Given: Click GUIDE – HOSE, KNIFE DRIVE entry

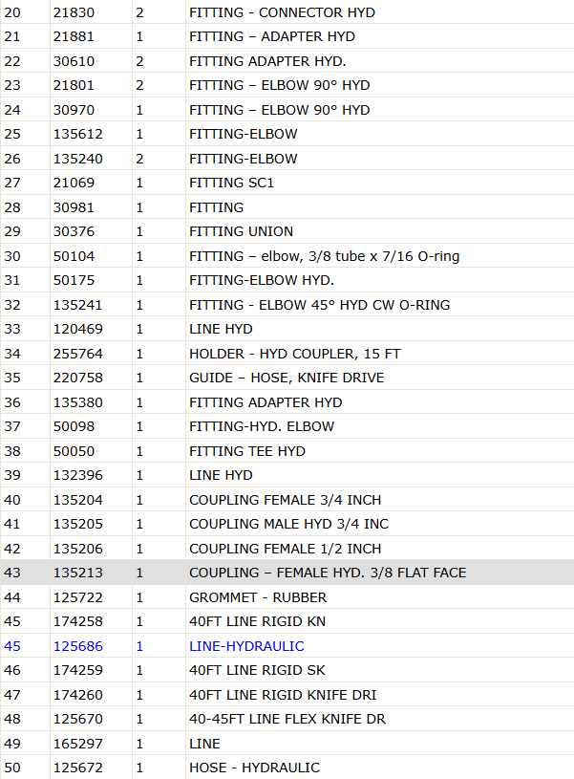Looking at the screenshot, I should pyautogui.click(x=287, y=378).
